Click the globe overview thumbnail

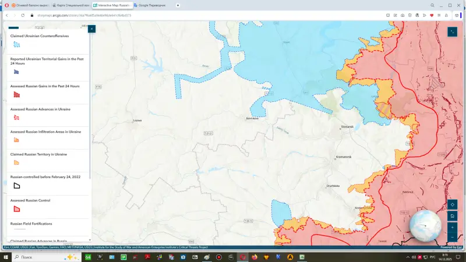point(425,225)
